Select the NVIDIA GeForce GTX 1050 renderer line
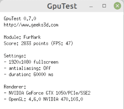124x109 pixels. [47, 93]
